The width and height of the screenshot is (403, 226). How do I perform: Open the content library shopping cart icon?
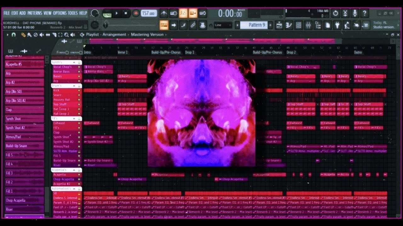[x=366, y=25]
